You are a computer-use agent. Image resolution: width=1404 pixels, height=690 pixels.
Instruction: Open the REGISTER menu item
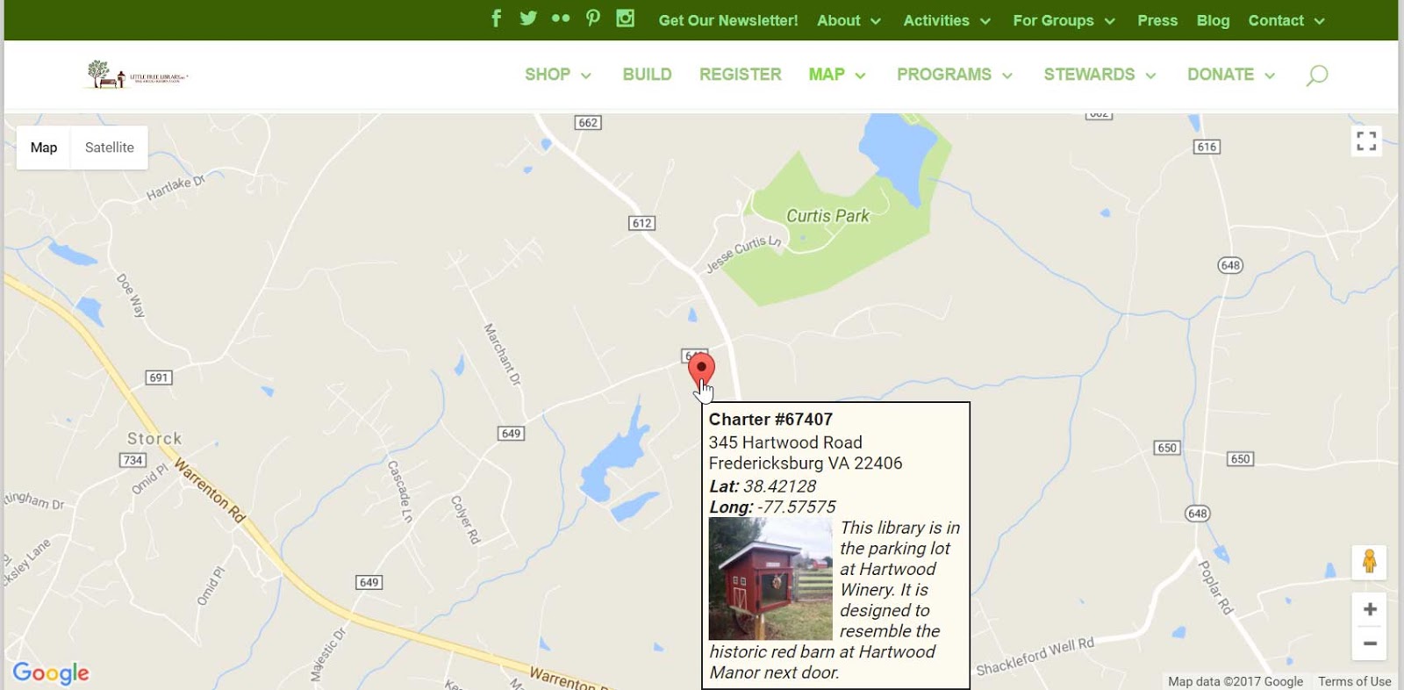click(741, 75)
